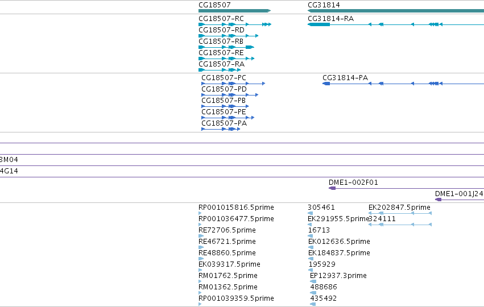Click the 305461 EST label
This screenshot has width=484, height=307.
click(x=321, y=208)
